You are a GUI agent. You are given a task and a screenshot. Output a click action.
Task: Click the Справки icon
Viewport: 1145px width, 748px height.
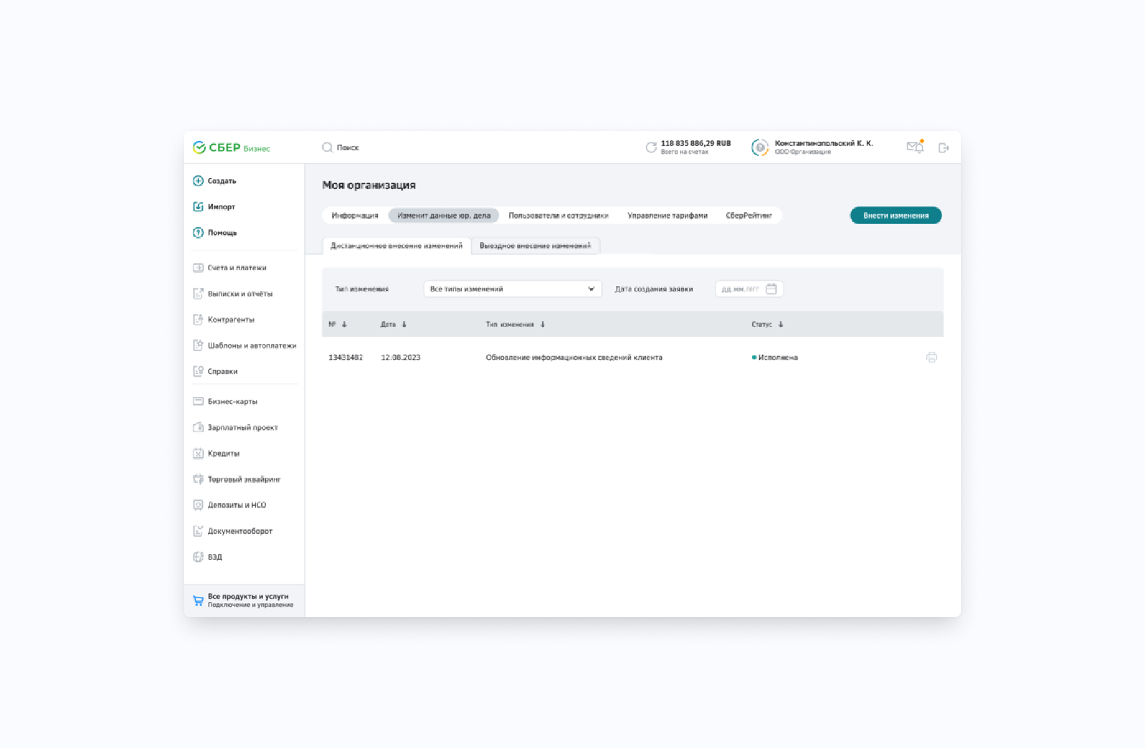pyautogui.click(x=198, y=371)
